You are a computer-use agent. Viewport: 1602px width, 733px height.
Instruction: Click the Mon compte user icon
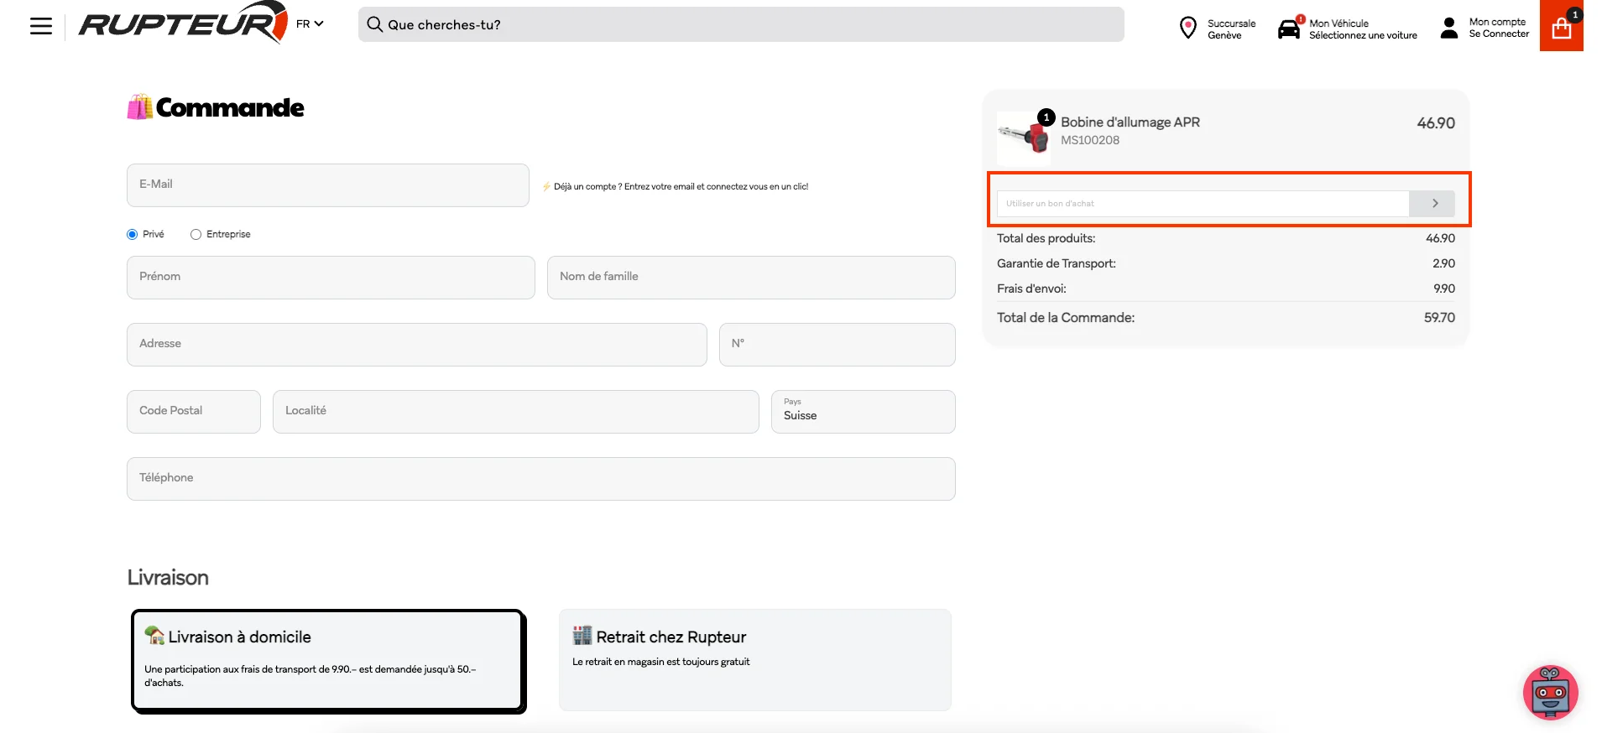coord(1449,29)
